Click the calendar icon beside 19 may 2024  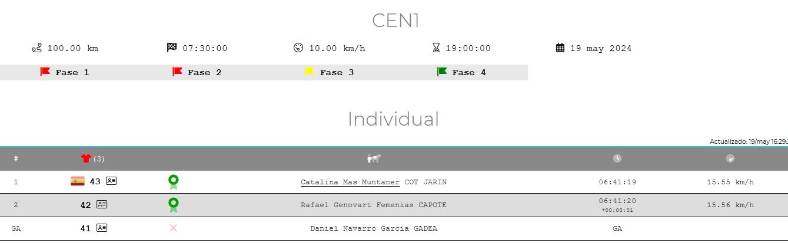(560, 48)
